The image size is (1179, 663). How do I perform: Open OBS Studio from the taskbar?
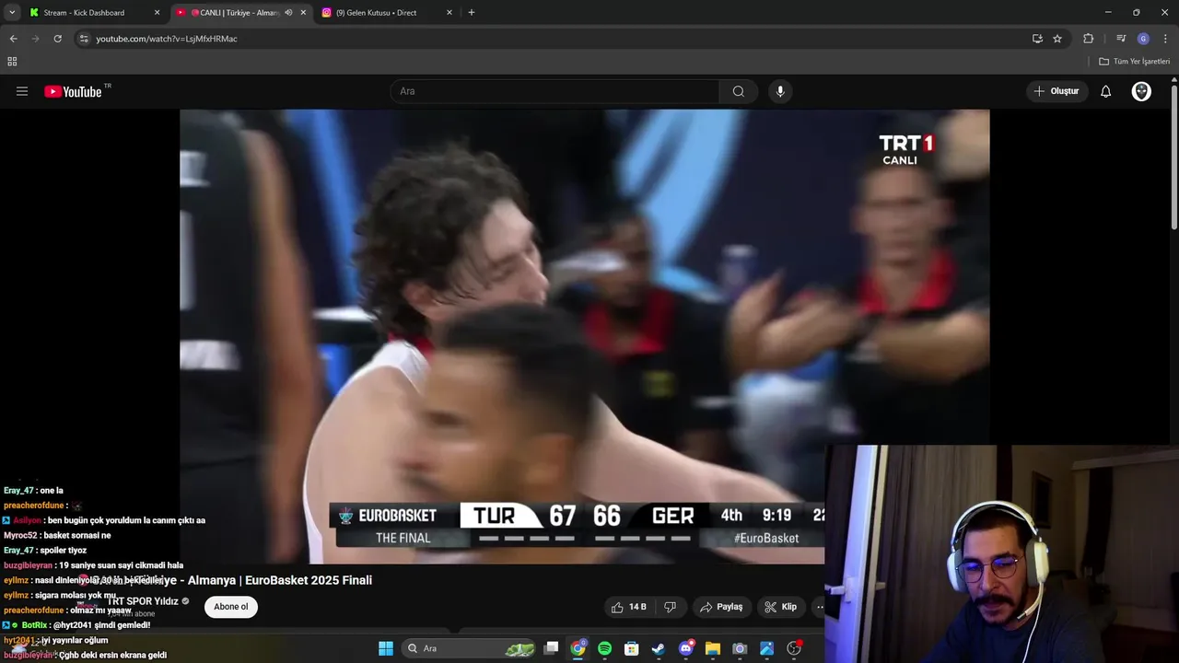[x=794, y=648]
